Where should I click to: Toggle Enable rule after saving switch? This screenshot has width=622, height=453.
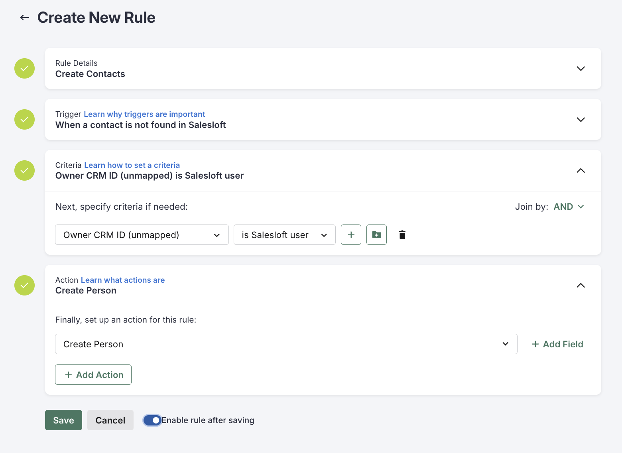coord(152,420)
